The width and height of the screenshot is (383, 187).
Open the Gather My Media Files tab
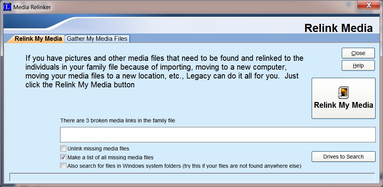point(97,39)
